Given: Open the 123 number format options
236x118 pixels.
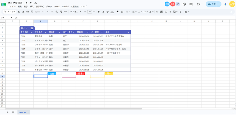Looking at the screenshot, I should [x=66, y=12].
